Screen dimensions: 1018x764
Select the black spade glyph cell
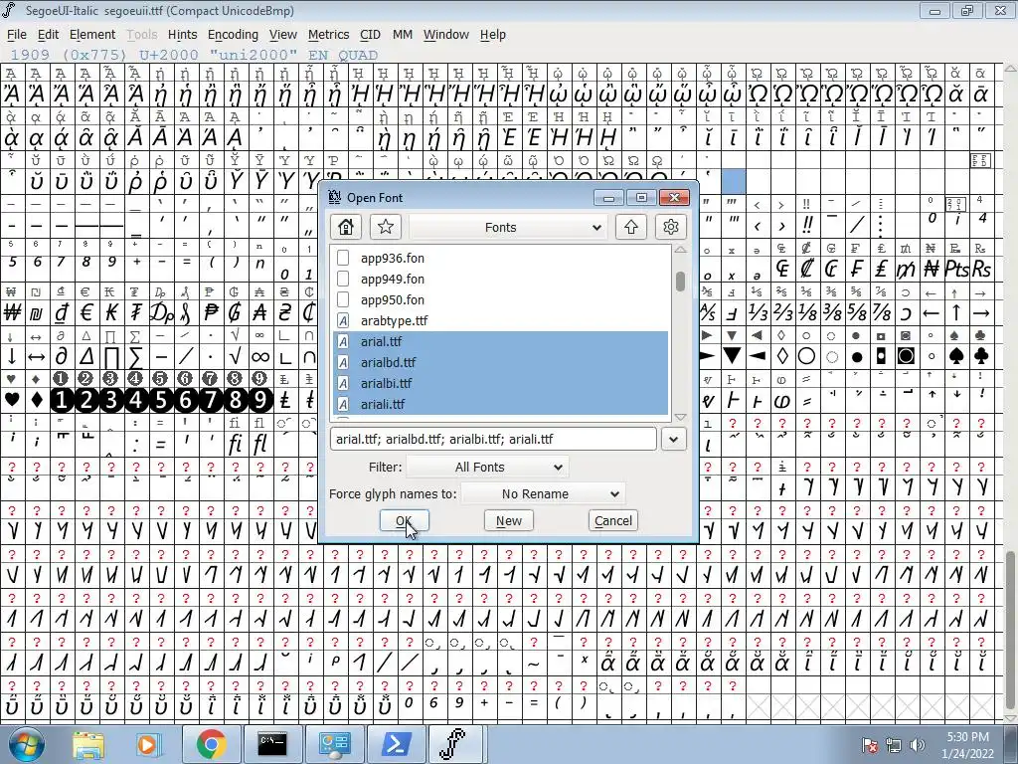(956, 357)
